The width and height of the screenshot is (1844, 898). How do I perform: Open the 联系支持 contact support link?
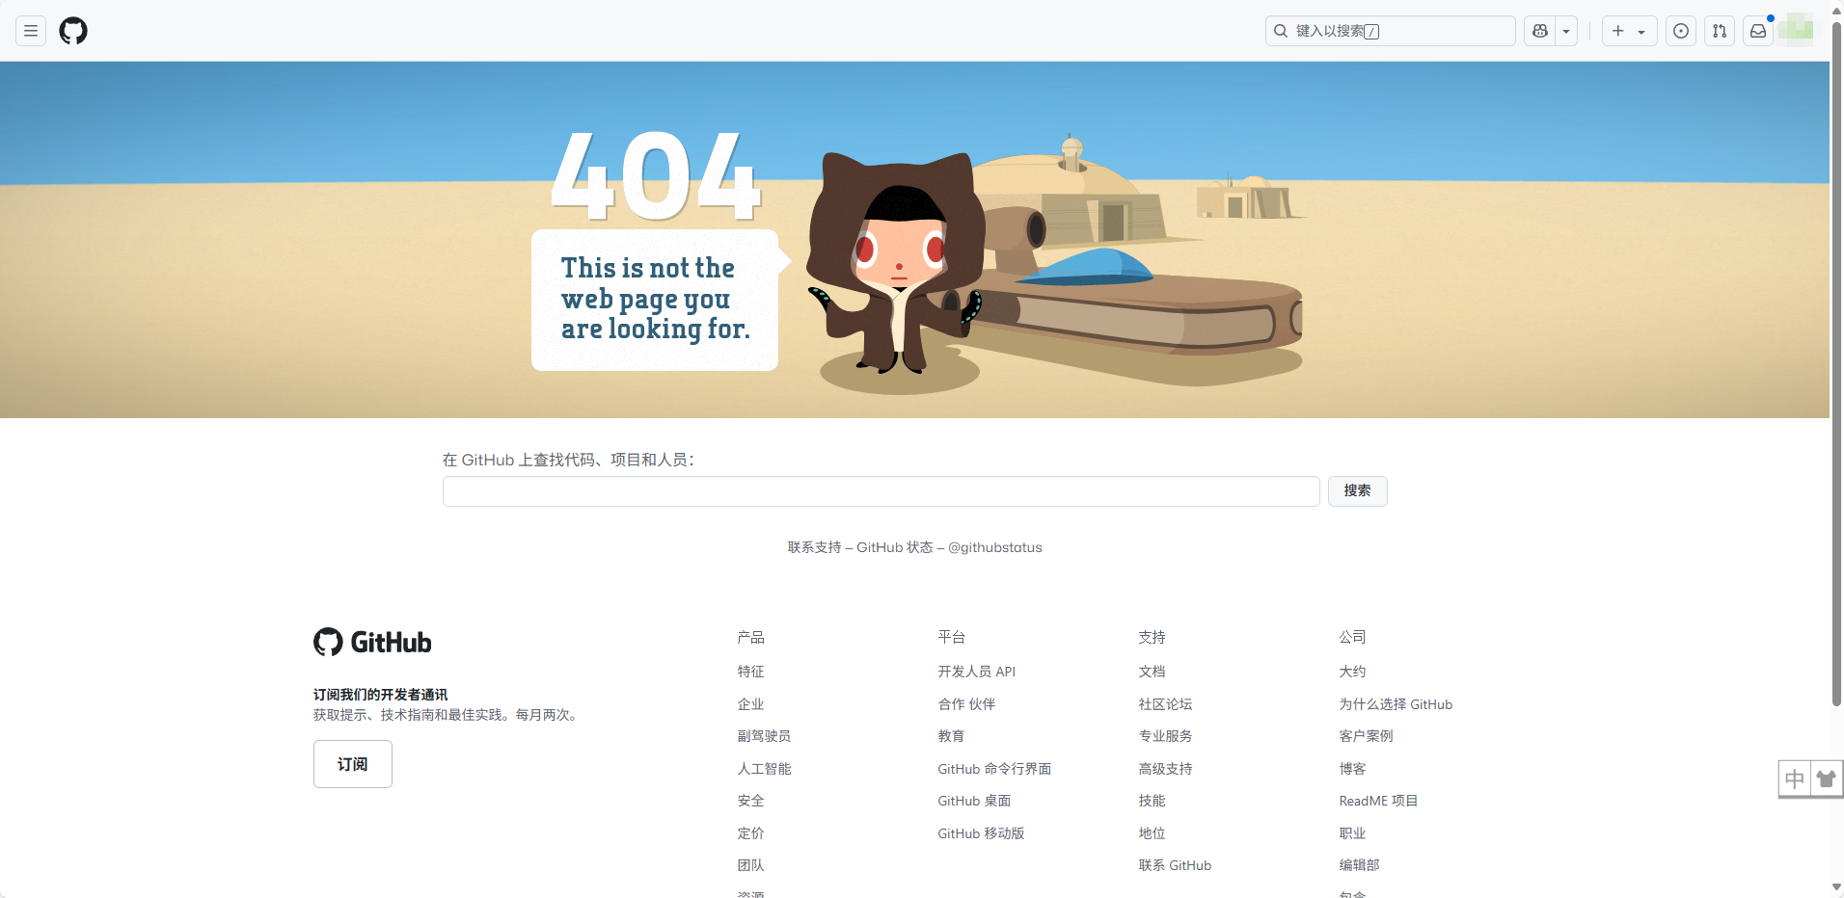click(x=814, y=547)
